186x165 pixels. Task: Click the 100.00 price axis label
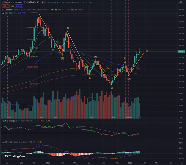181,88
